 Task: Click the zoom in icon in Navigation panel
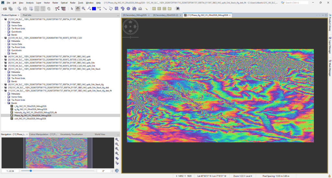coord(117,139)
